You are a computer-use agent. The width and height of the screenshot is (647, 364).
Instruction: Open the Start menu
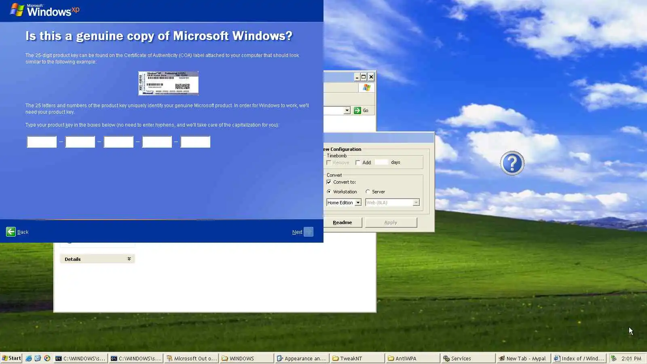(11, 358)
